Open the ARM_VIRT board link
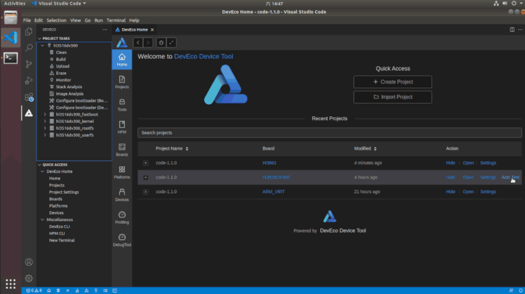Screen dimensions: 525x294 (273, 192)
